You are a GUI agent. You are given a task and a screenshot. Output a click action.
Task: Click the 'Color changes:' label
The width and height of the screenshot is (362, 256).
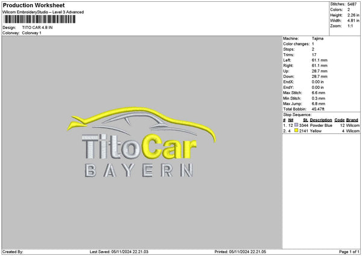click(x=296, y=44)
